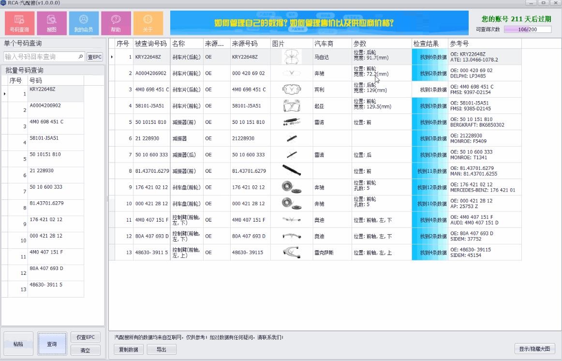Open the 号码查询 number search tool
This screenshot has height=361, width=562.
tap(20, 23)
